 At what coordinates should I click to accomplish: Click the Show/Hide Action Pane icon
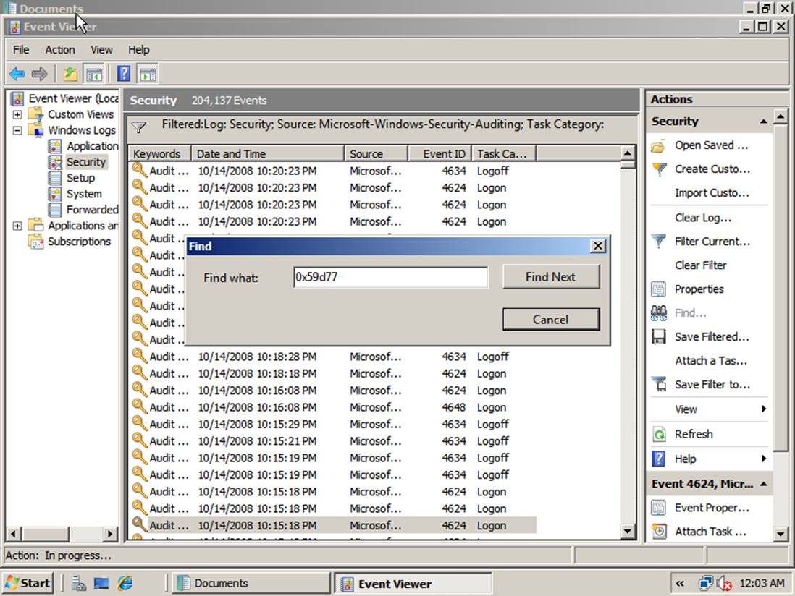point(148,74)
